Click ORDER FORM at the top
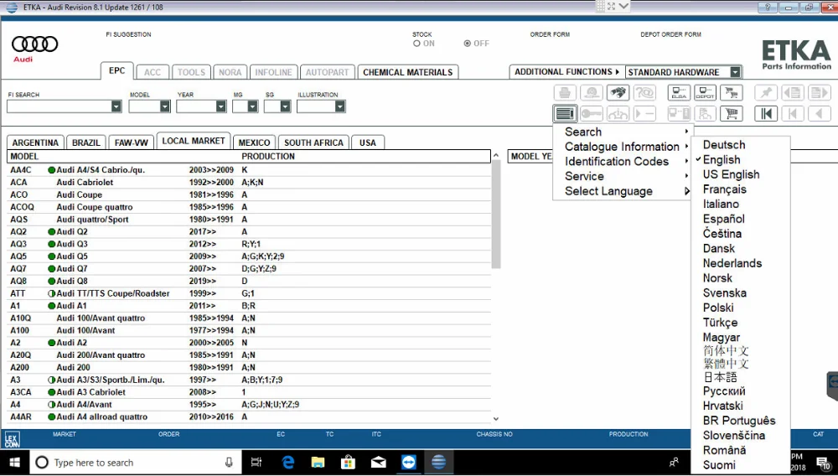Viewport: 838px width, 476px height. pyautogui.click(x=550, y=34)
